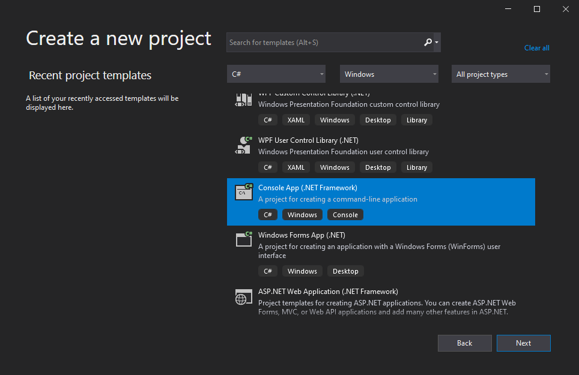Select the Console App (.NET Framework) title
This screenshot has height=375, width=579.
pyautogui.click(x=308, y=188)
